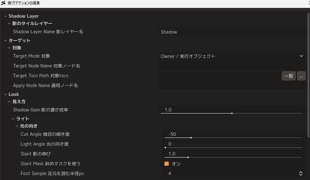Image resolution: width=310 pixels, height=180 pixels.
Task: Collapse the ターゲット section
Action: pyautogui.click(x=5, y=41)
